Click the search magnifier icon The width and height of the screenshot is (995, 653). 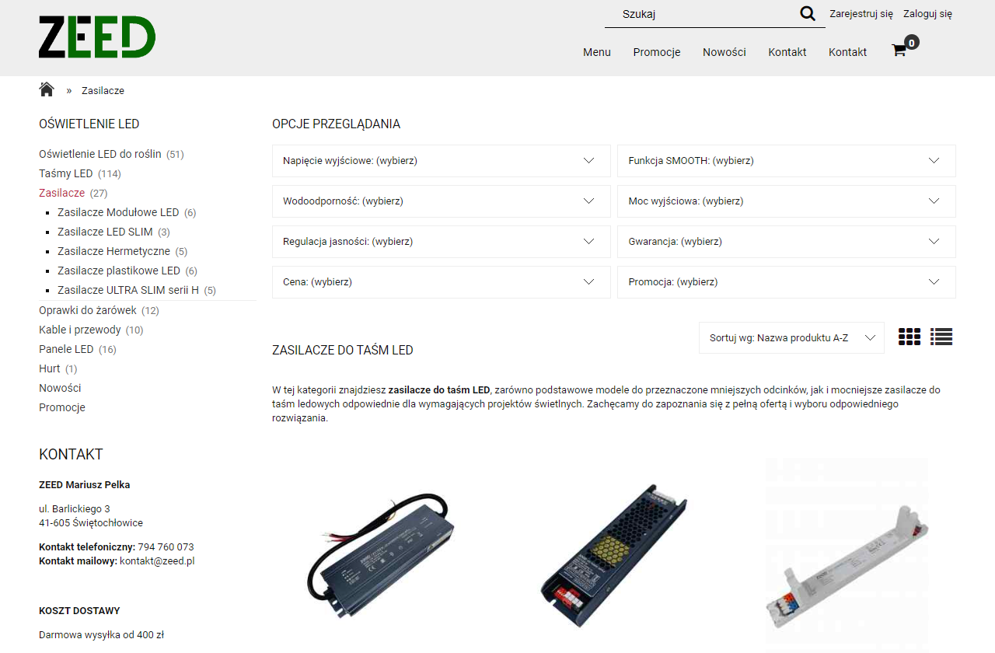pos(808,13)
